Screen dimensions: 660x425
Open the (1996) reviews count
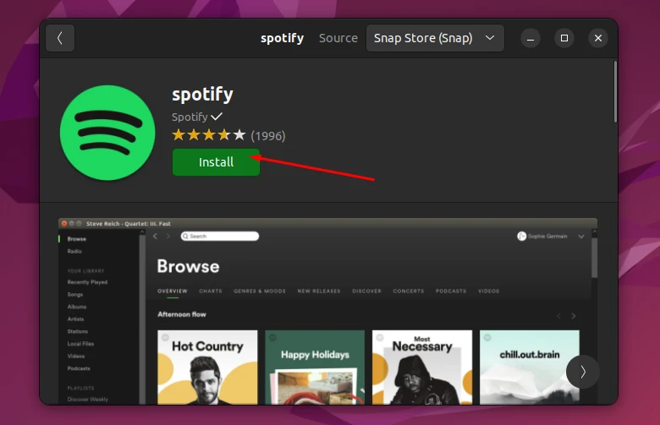click(268, 136)
